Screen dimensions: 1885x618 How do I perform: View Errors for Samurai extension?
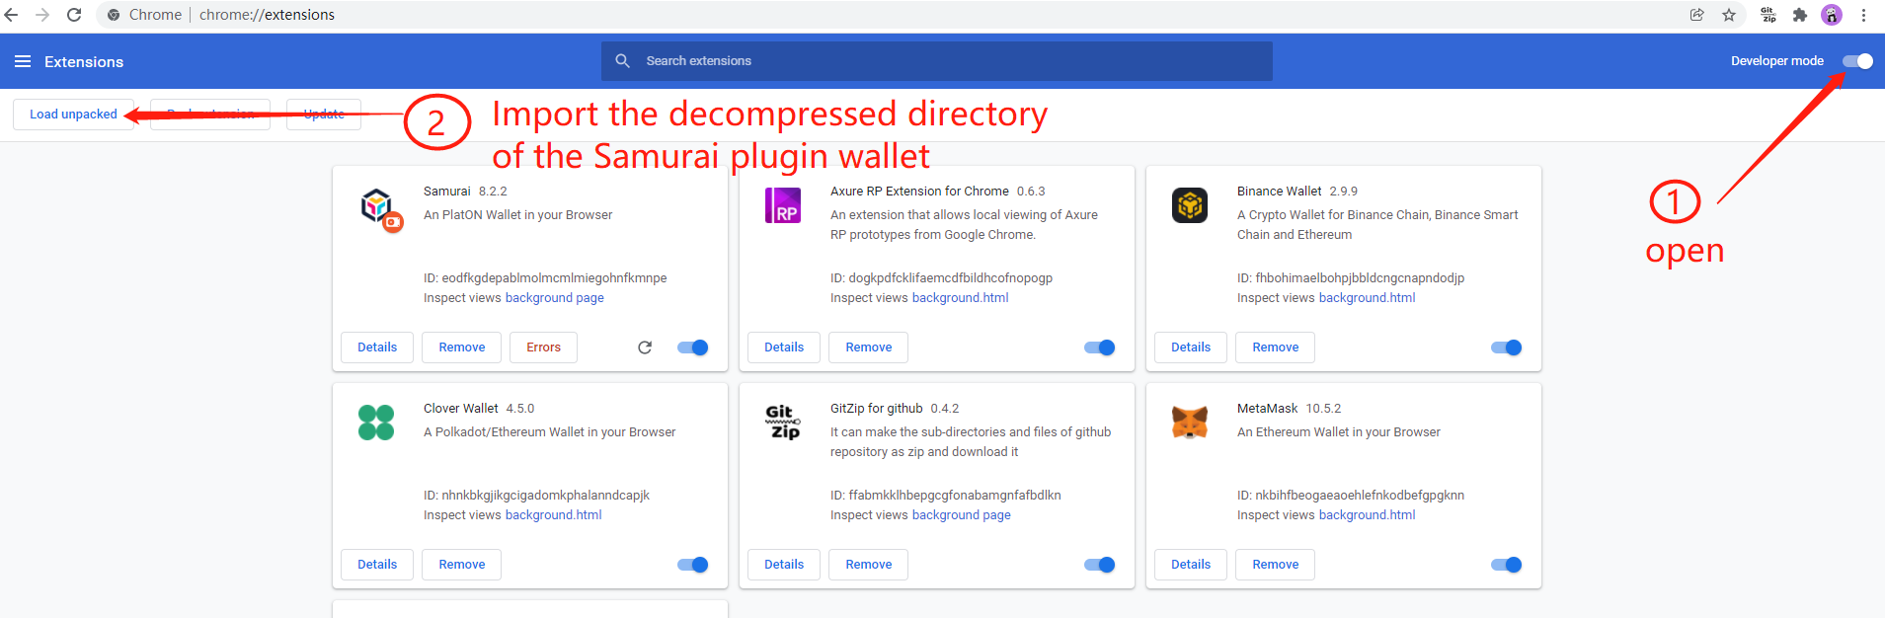click(543, 348)
